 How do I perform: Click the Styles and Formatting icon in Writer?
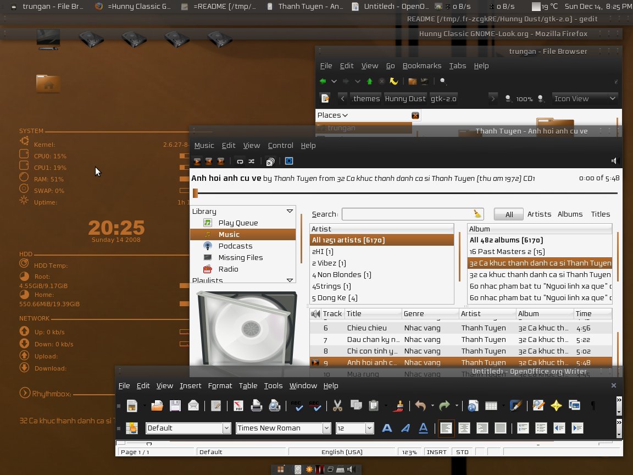click(132, 428)
